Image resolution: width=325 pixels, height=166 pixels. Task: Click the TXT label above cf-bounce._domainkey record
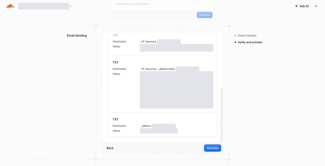tap(115, 62)
